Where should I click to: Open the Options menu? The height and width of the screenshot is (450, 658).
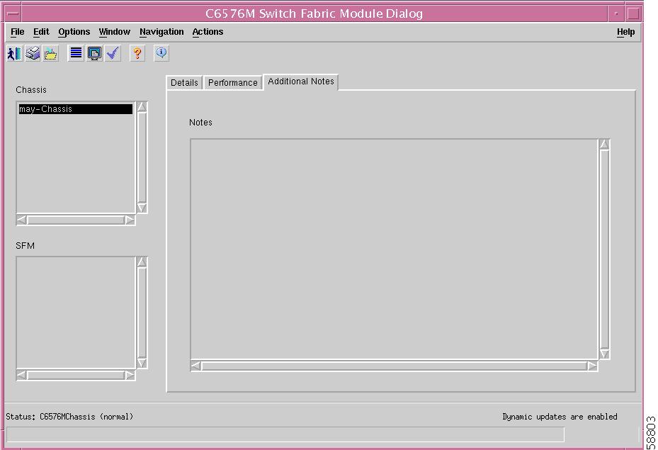(74, 32)
